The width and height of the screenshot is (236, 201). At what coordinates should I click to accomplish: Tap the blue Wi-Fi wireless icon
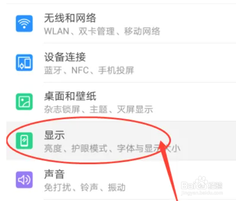[x=24, y=23]
